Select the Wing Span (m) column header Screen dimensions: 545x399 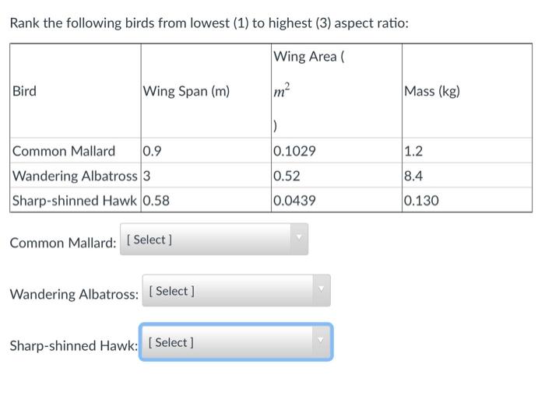[186, 91]
